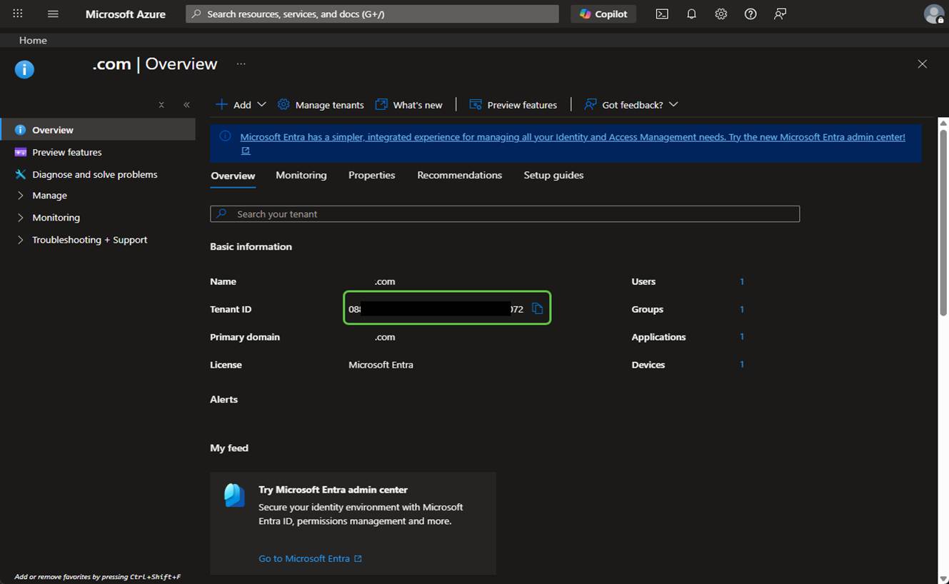Open the Help question mark menu
Viewport: 949px width, 584px height.
coord(750,14)
